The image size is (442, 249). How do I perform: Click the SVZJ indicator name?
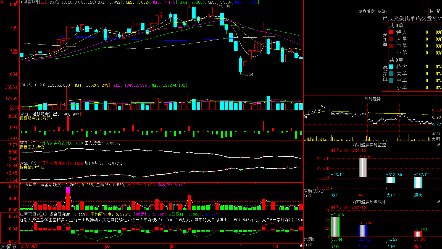tap(24, 114)
